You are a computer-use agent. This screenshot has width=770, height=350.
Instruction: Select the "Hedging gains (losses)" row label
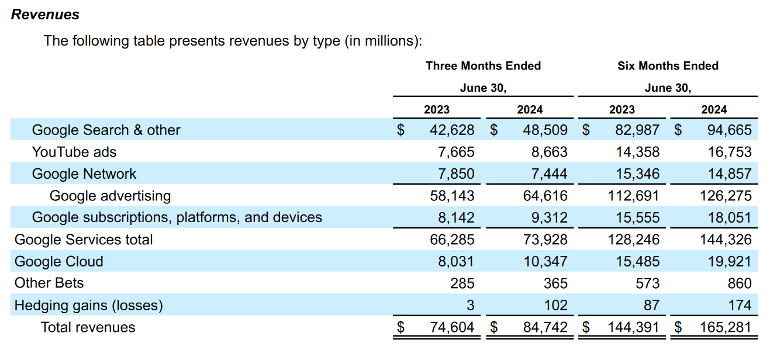[x=89, y=305]
